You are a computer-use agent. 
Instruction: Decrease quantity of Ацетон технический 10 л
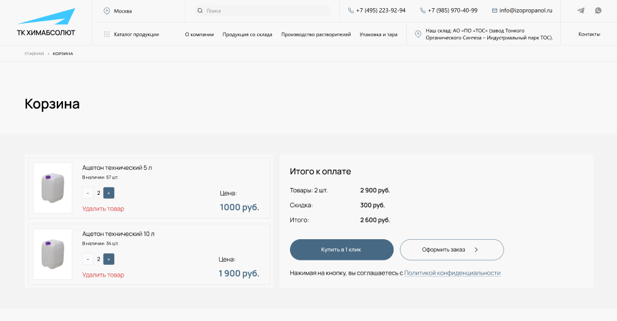tap(88, 259)
